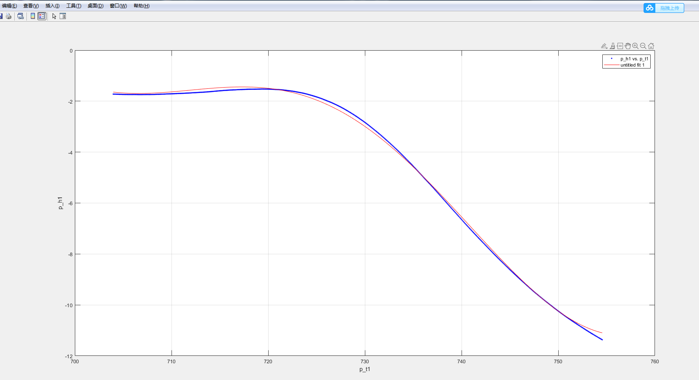Click the restore view home icon

(651, 46)
